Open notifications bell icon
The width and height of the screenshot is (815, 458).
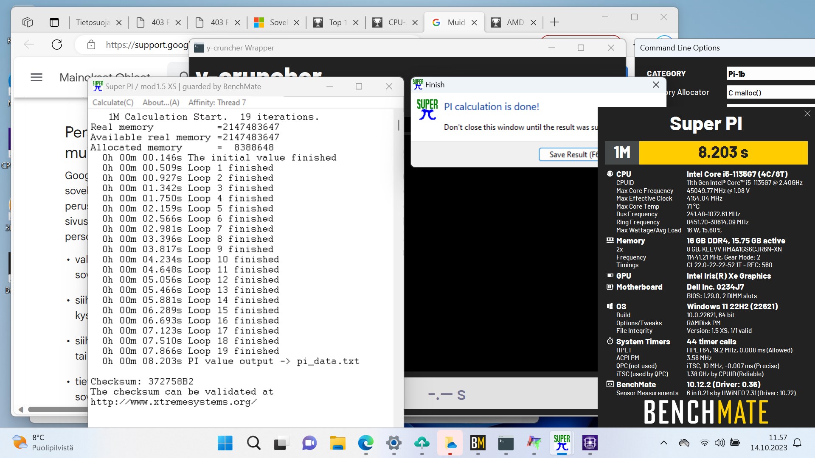click(x=797, y=443)
